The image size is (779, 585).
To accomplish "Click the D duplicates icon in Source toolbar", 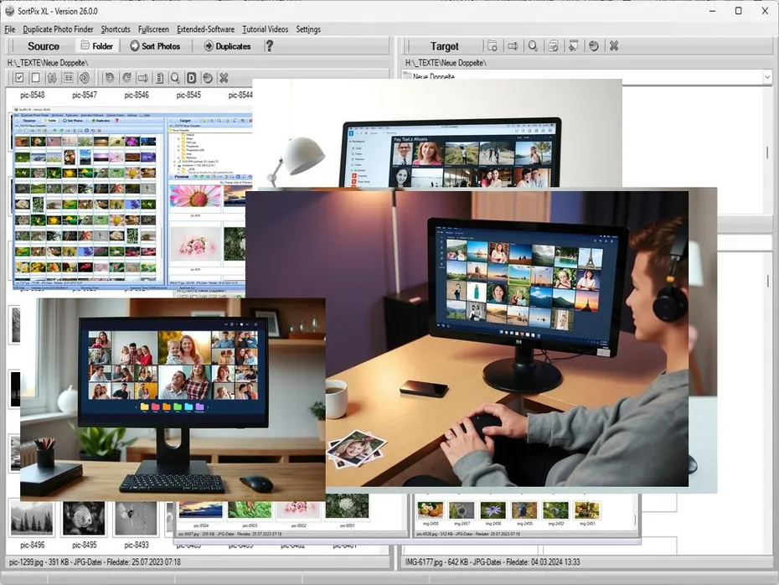I will coord(193,77).
